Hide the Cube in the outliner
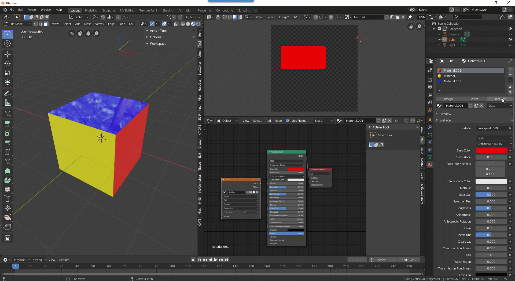The width and height of the screenshot is (515, 281). click(510, 39)
